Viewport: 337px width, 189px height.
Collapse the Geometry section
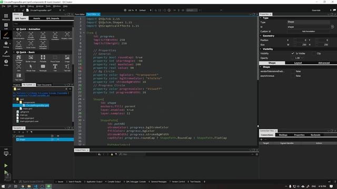point(261,36)
